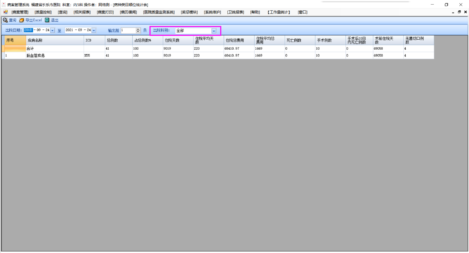The height and width of the screenshot is (253, 469).
Task: Click the 无菌切口例数 column header
Action: (419, 40)
